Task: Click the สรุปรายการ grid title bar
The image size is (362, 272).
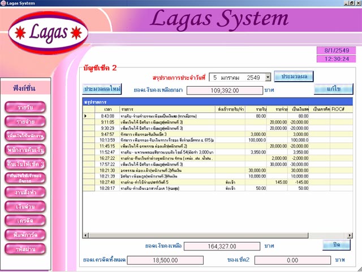Action: (217, 102)
